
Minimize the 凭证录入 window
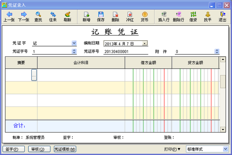tap(212, 5)
